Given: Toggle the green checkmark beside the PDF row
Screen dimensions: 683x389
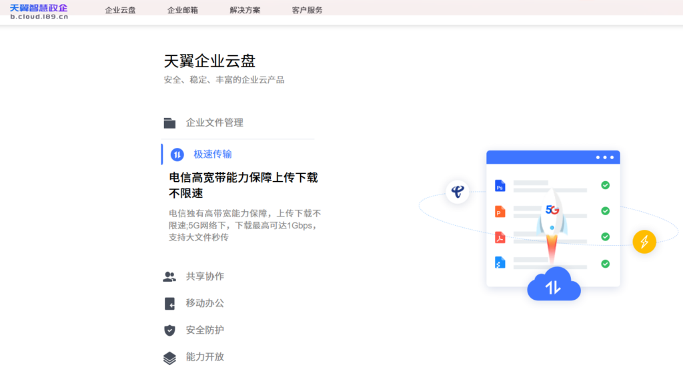Looking at the screenshot, I should pos(604,237).
